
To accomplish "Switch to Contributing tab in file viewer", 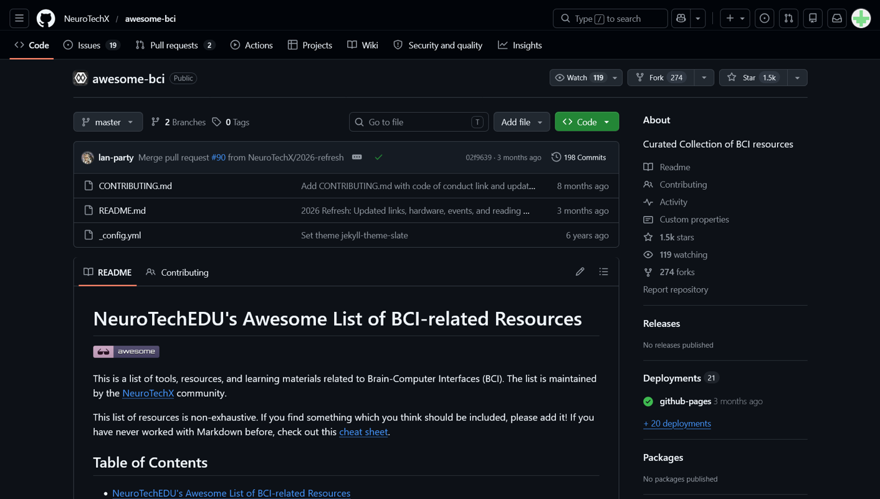I will (x=177, y=272).
